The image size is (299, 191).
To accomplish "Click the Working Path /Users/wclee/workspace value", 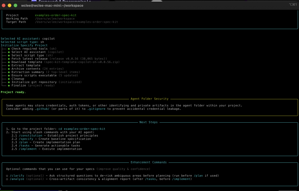I will click(55, 19).
